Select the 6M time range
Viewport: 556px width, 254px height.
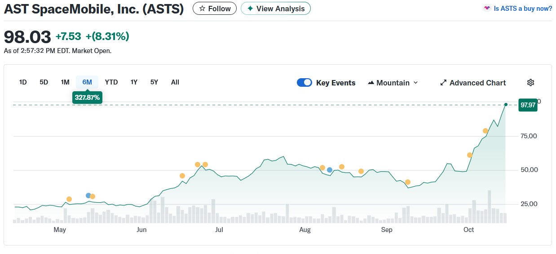[x=87, y=82]
